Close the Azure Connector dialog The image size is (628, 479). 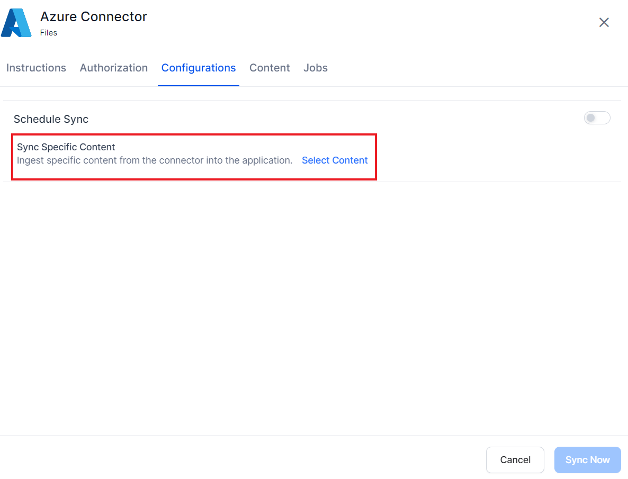(x=604, y=22)
